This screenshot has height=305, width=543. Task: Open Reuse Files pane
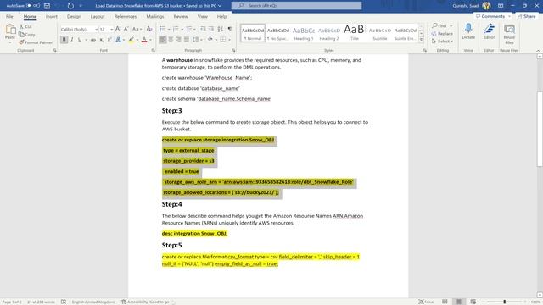[509, 34]
